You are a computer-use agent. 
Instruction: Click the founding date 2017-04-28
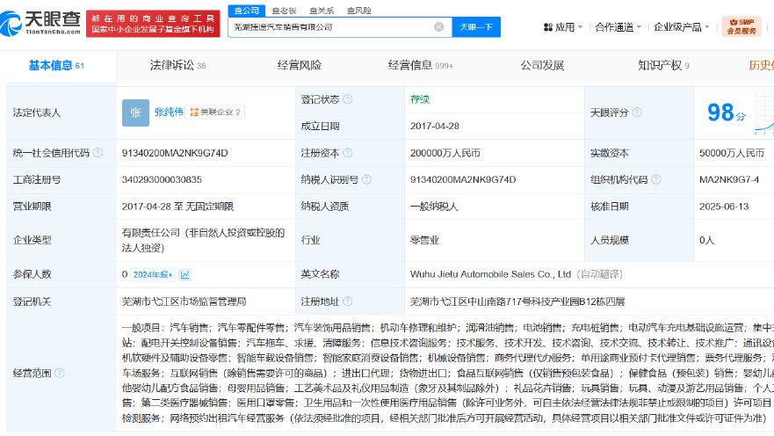434,126
